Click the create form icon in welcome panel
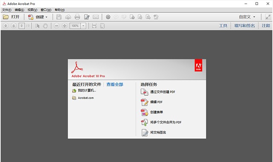This screenshot has width=273, height=162. point(144,112)
